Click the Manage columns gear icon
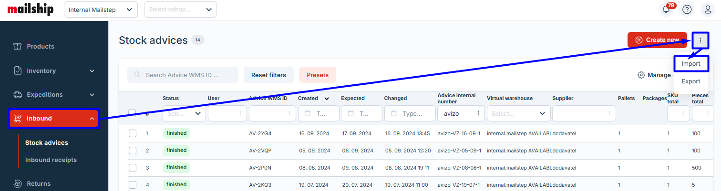The height and width of the screenshot is (191, 721). (641, 75)
